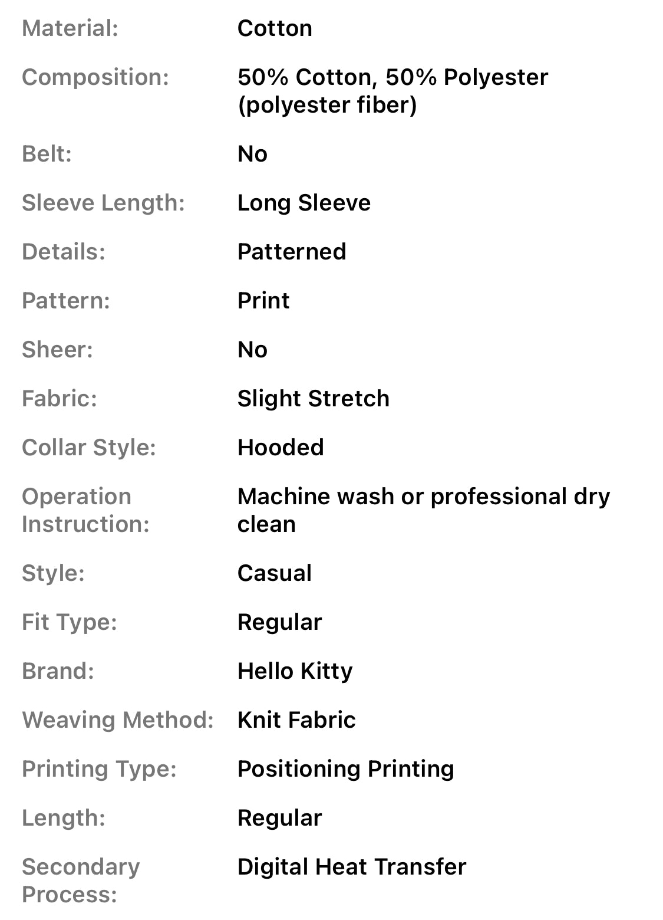The height and width of the screenshot is (920, 663).
Task: Click the Sheer label
Action: coord(58,350)
